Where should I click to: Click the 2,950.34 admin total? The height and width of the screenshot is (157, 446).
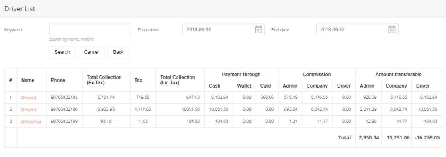pos(369,138)
